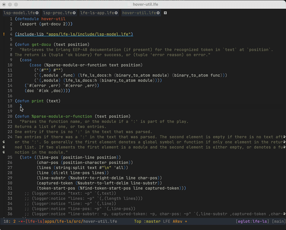Click the [lfe-ls] project name in mode line

pyautogui.click(x=35, y=222)
